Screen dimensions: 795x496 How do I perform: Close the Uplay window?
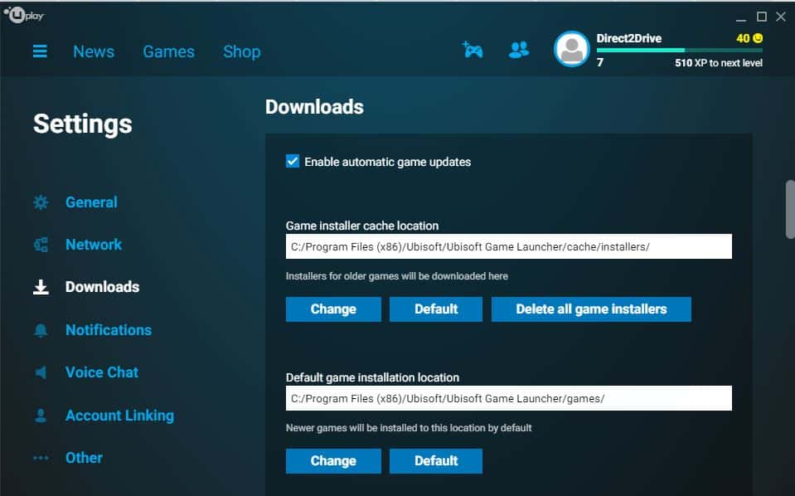click(x=781, y=17)
